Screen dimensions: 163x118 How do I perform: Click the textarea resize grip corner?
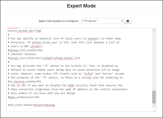(155, 110)
